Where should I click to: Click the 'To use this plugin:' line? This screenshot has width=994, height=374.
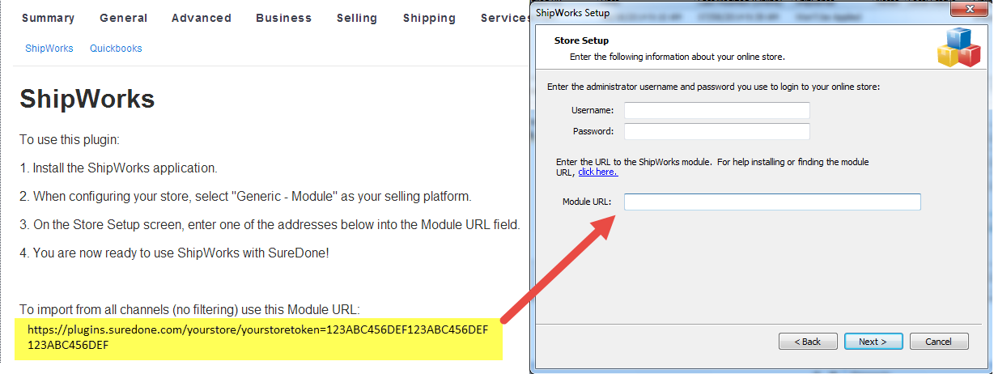coord(70,140)
